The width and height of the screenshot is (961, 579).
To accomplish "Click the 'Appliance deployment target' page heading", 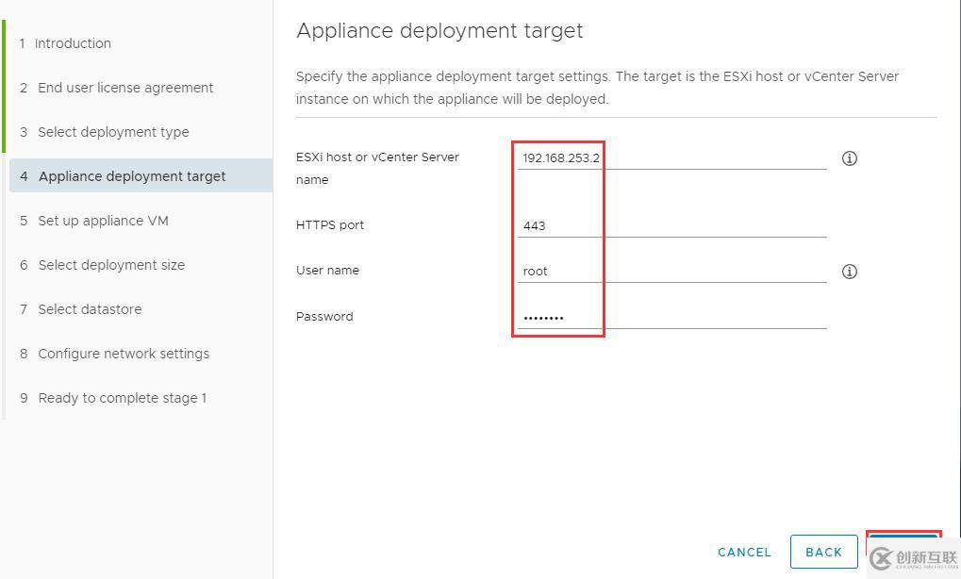I will 439,30.
